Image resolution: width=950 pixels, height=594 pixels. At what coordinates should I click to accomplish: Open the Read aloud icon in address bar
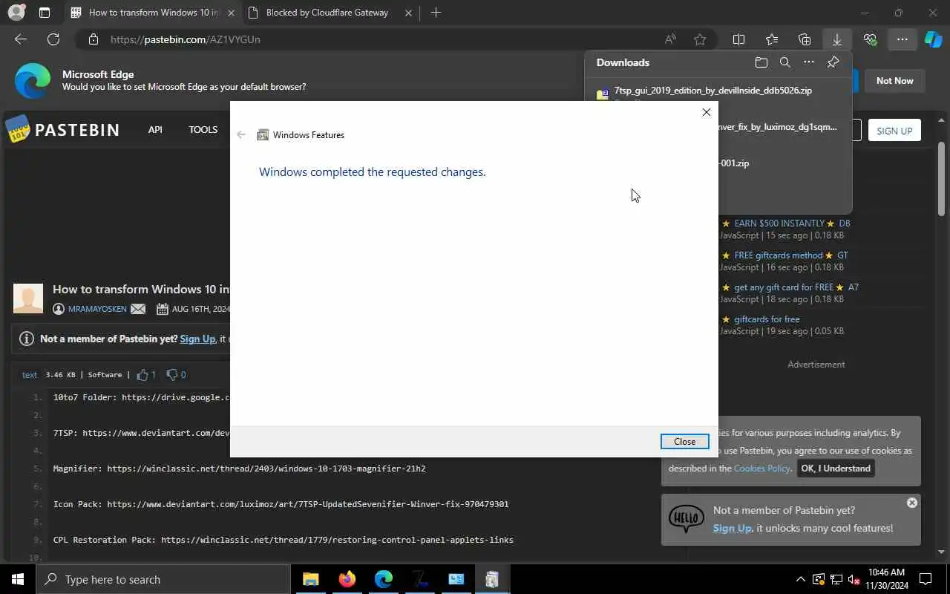point(670,39)
